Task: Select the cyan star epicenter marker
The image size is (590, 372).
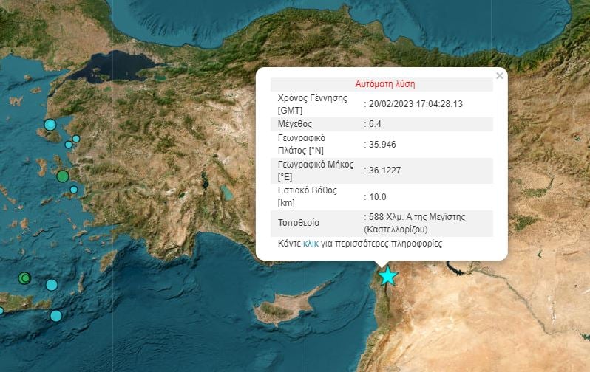Action: tap(387, 276)
